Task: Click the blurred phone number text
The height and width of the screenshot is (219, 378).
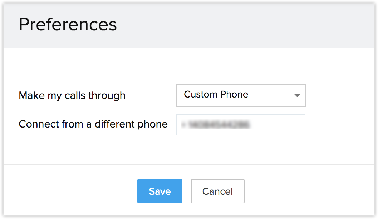Action: click(215, 125)
